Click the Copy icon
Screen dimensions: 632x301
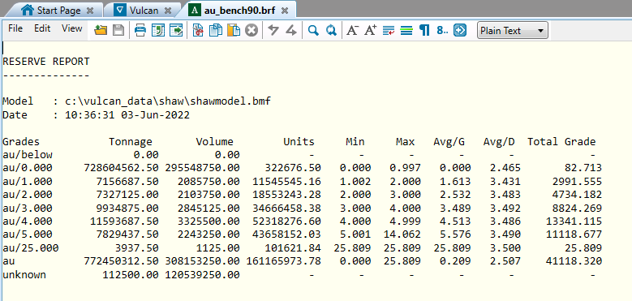(216, 30)
